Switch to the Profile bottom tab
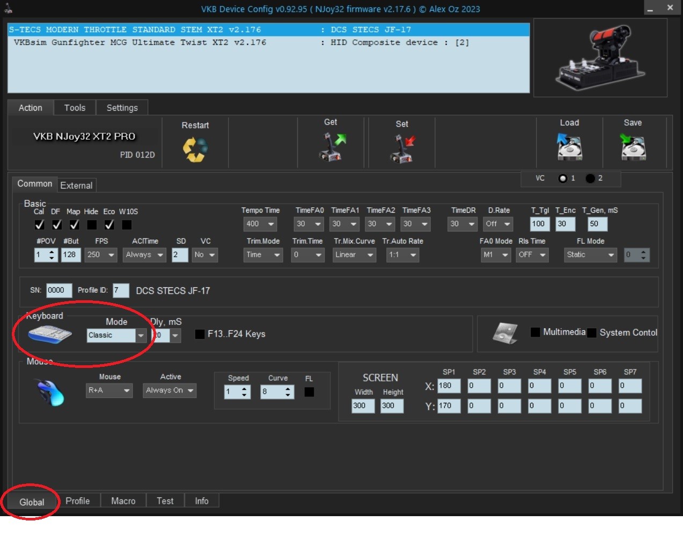Screen dimensions: 683x550 [78, 501]
